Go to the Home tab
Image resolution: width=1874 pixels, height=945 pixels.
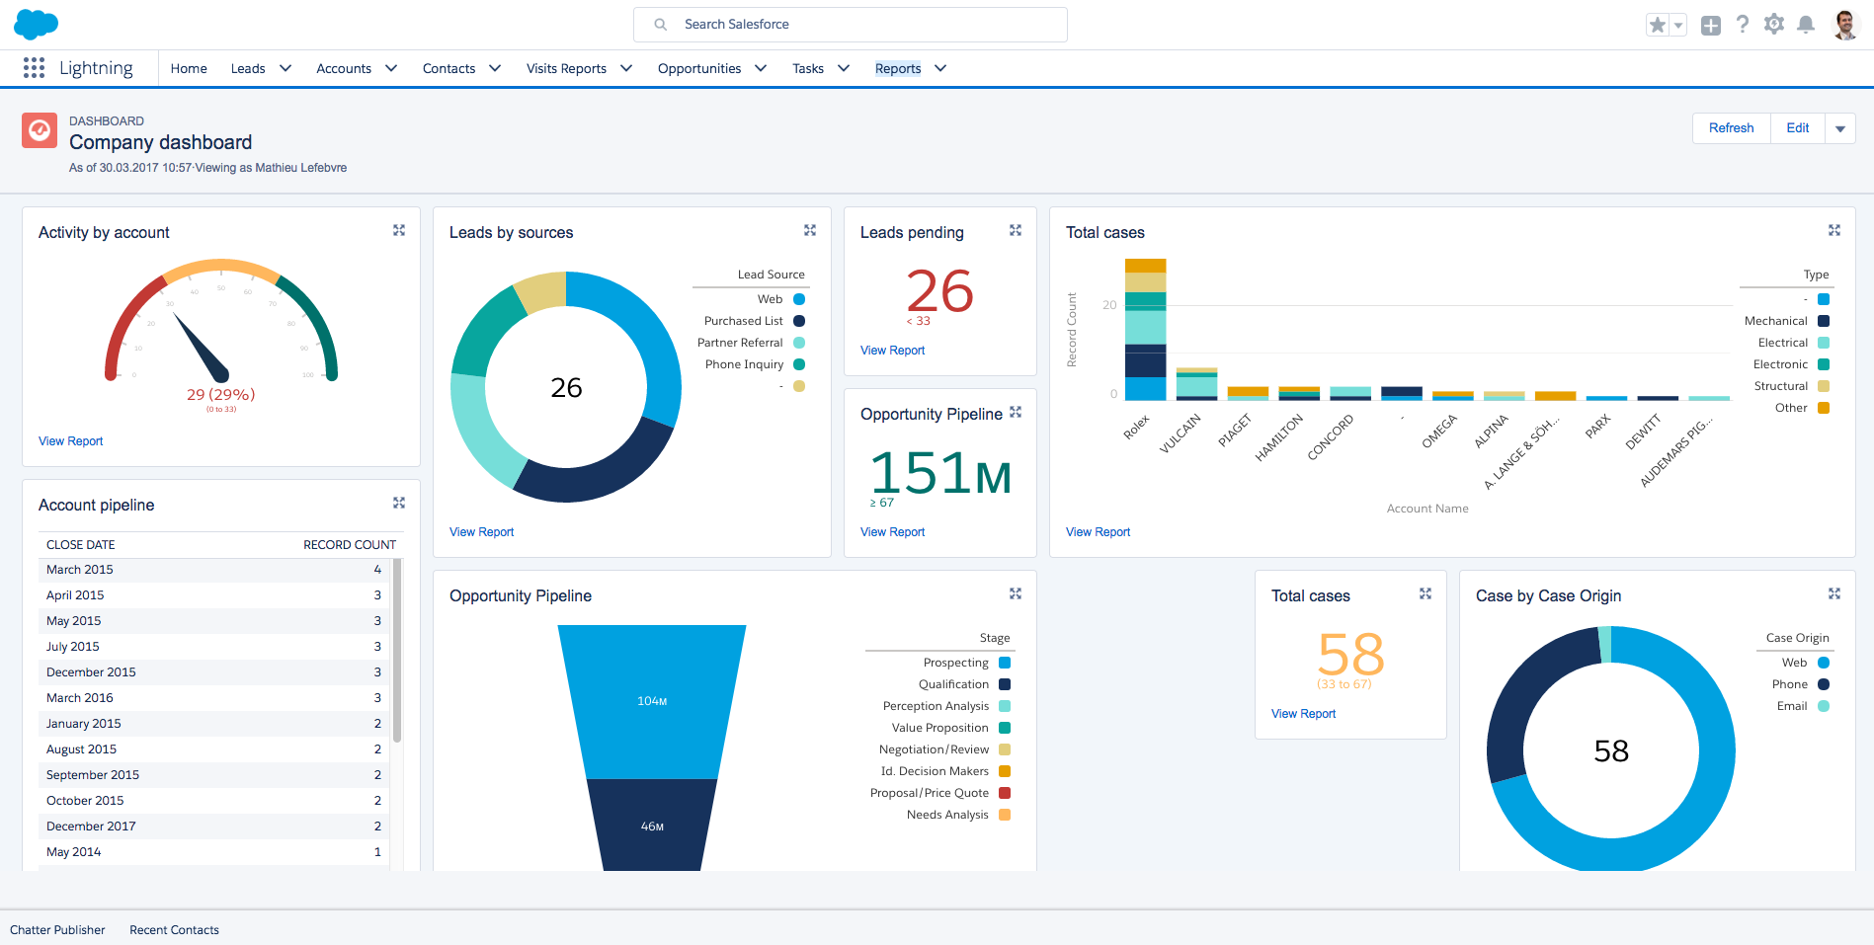click(189, 68)
